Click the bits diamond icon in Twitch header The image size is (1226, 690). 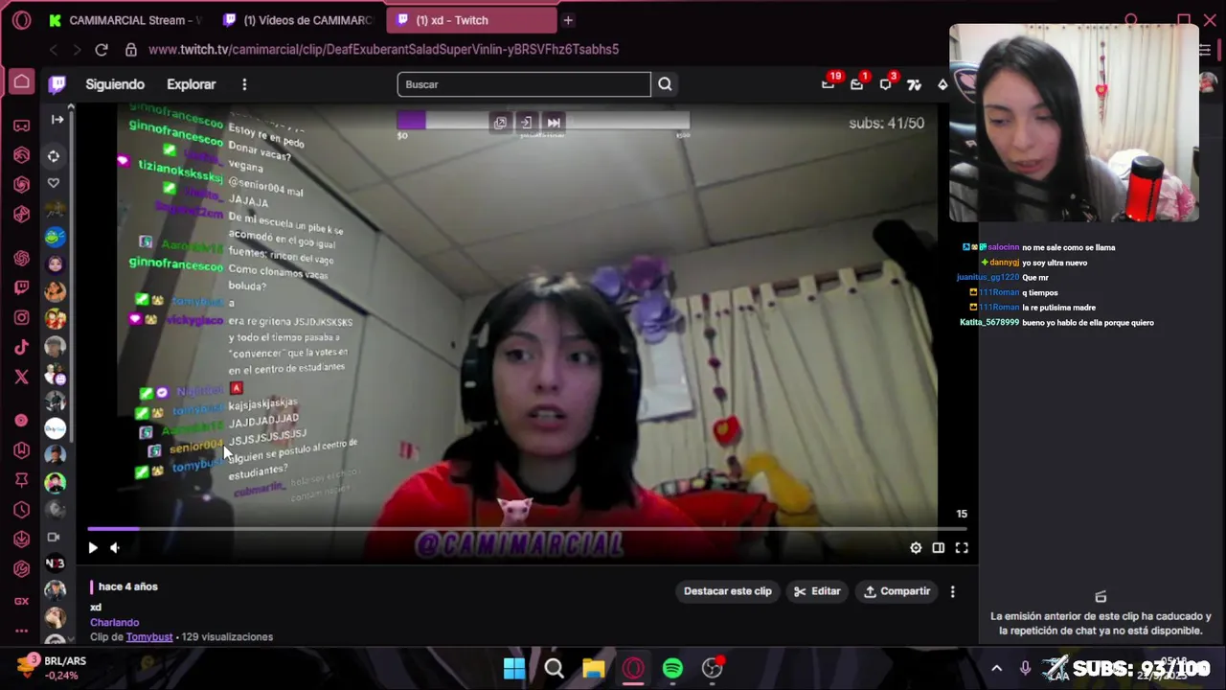(x=942, y=84)
